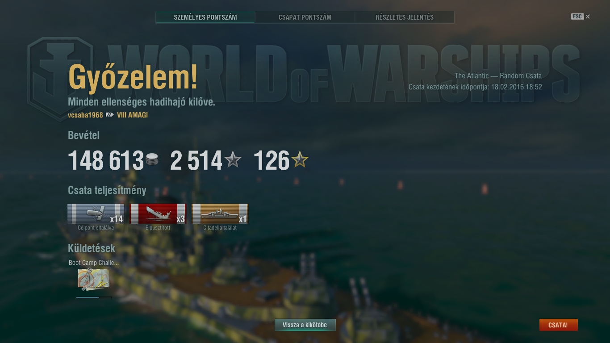Click the Boot Camp Challe... mission label
The height and width of the screenshot is (343, 610).
click(x=94, y=263)
